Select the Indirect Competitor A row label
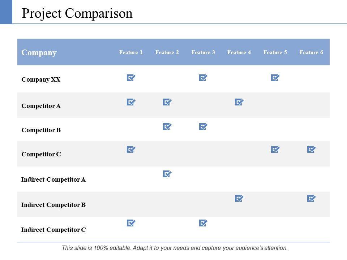 coord(53,179)
